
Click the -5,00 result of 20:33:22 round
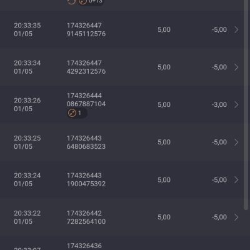[219, 217]
